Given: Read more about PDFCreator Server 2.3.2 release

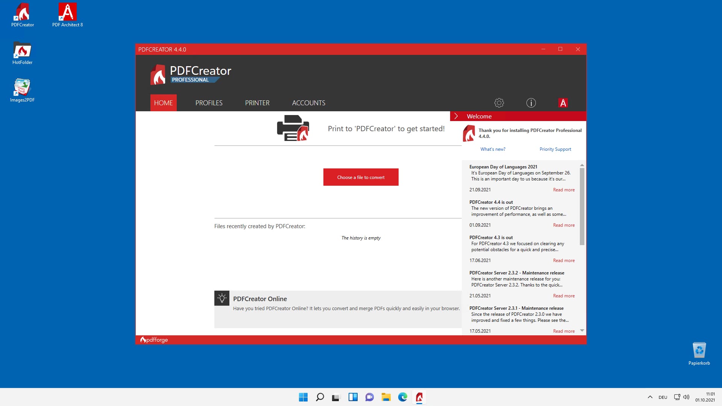Looking at the screenshot, I should [x=564, y=296].
